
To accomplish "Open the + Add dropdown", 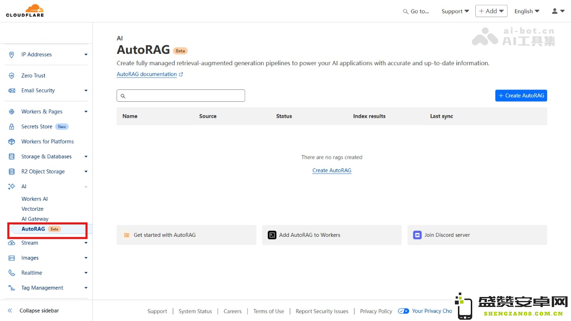I will (492, 11).
